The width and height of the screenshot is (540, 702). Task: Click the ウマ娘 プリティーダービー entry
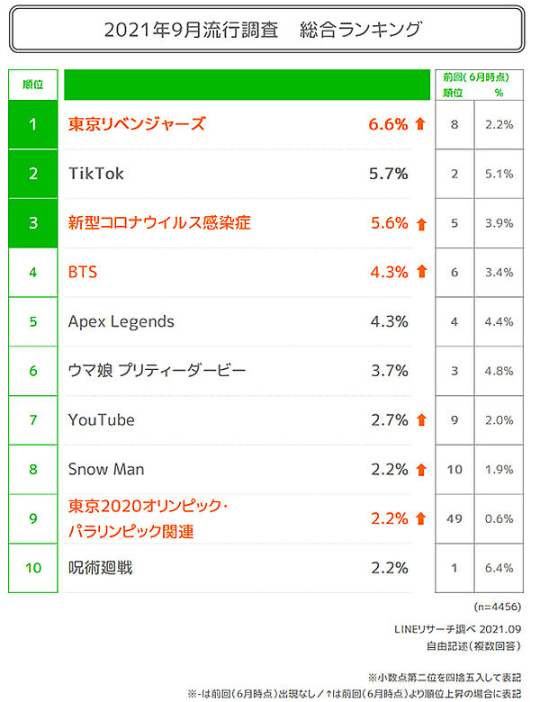pyautogui.click(x=157, y=371)
